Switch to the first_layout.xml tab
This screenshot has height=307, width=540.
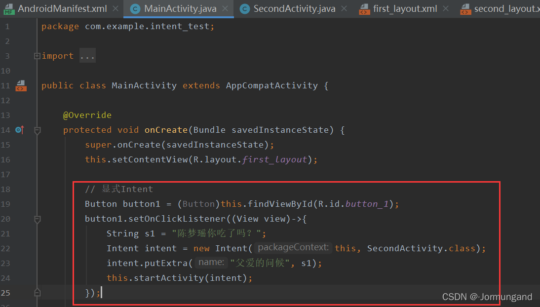coord(405,8)
